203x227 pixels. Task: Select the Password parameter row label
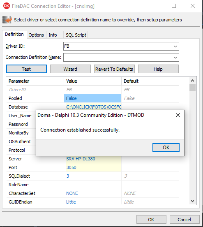(18, 124)
